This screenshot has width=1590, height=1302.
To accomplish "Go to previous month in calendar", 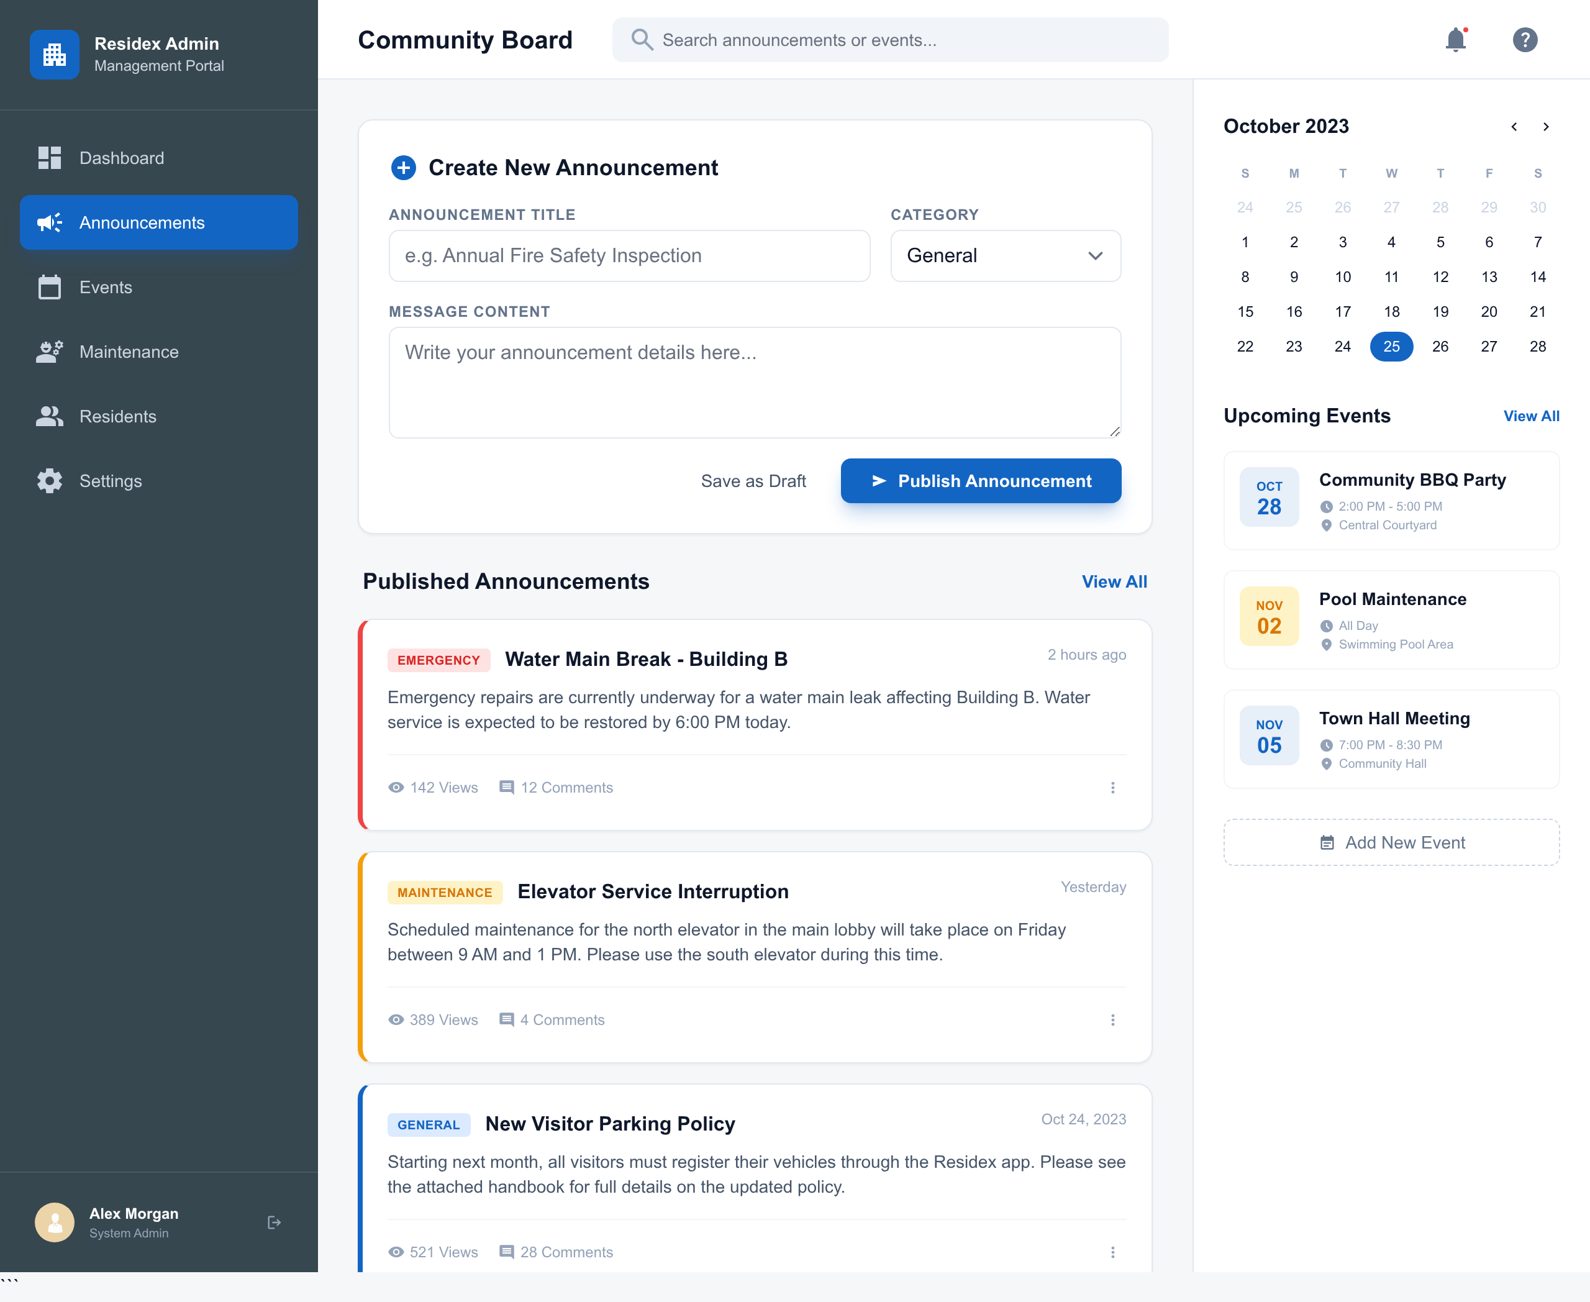I will coord(1514,127).
